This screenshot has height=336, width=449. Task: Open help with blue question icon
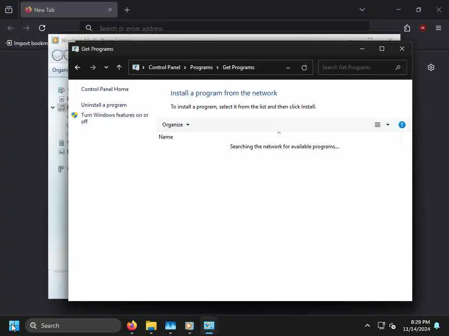(x=402, y=125)
